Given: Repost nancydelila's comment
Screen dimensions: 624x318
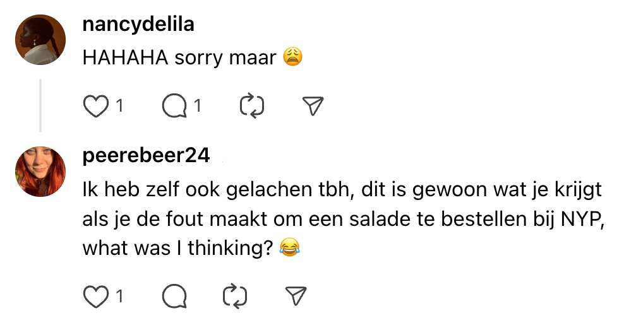Looking at the screenshot, I should point(252,107).
